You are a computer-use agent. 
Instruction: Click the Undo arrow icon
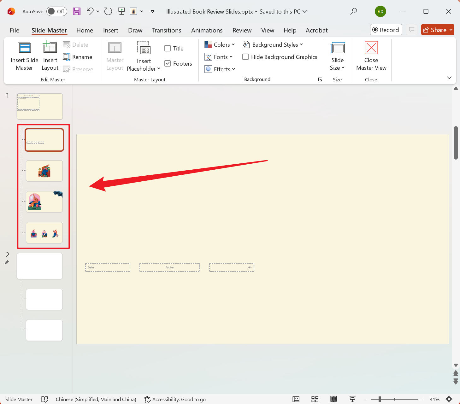90,11
